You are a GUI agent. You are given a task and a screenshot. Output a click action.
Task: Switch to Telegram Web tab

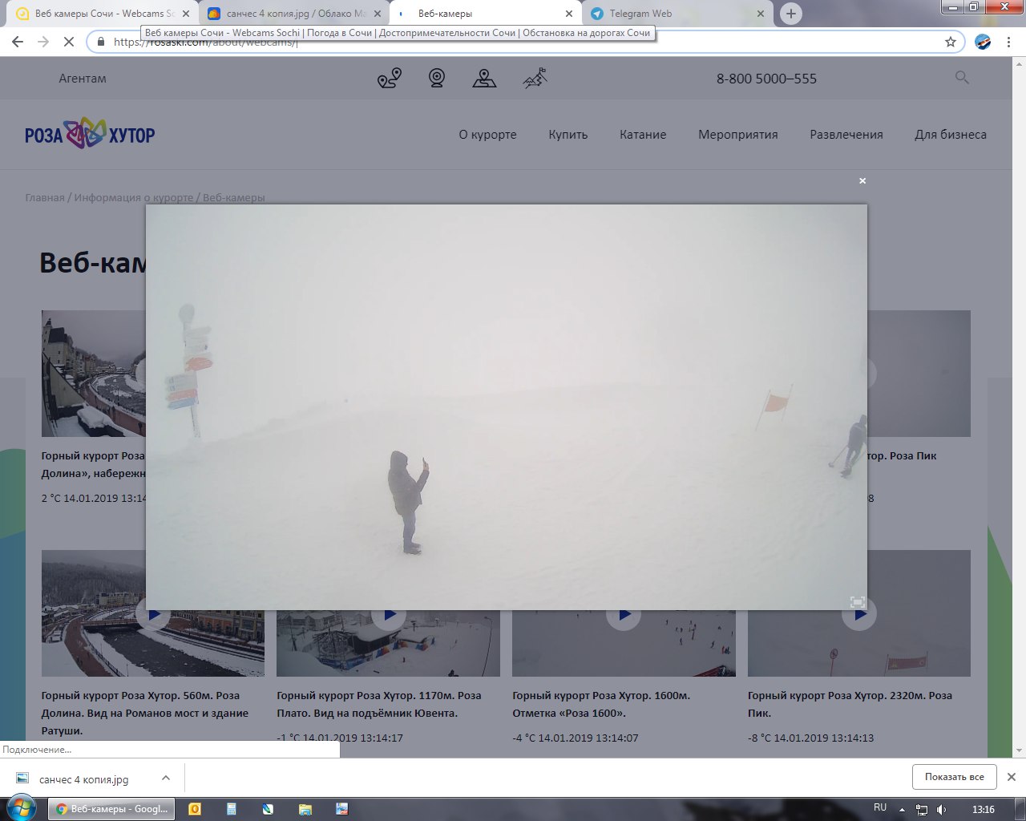[677, 14]
